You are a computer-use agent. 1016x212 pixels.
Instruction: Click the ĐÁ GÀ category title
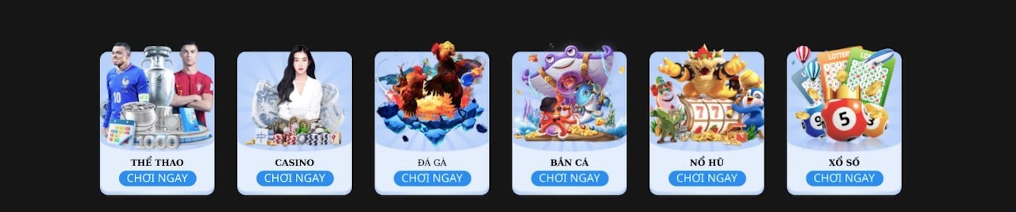coord(432,162)
